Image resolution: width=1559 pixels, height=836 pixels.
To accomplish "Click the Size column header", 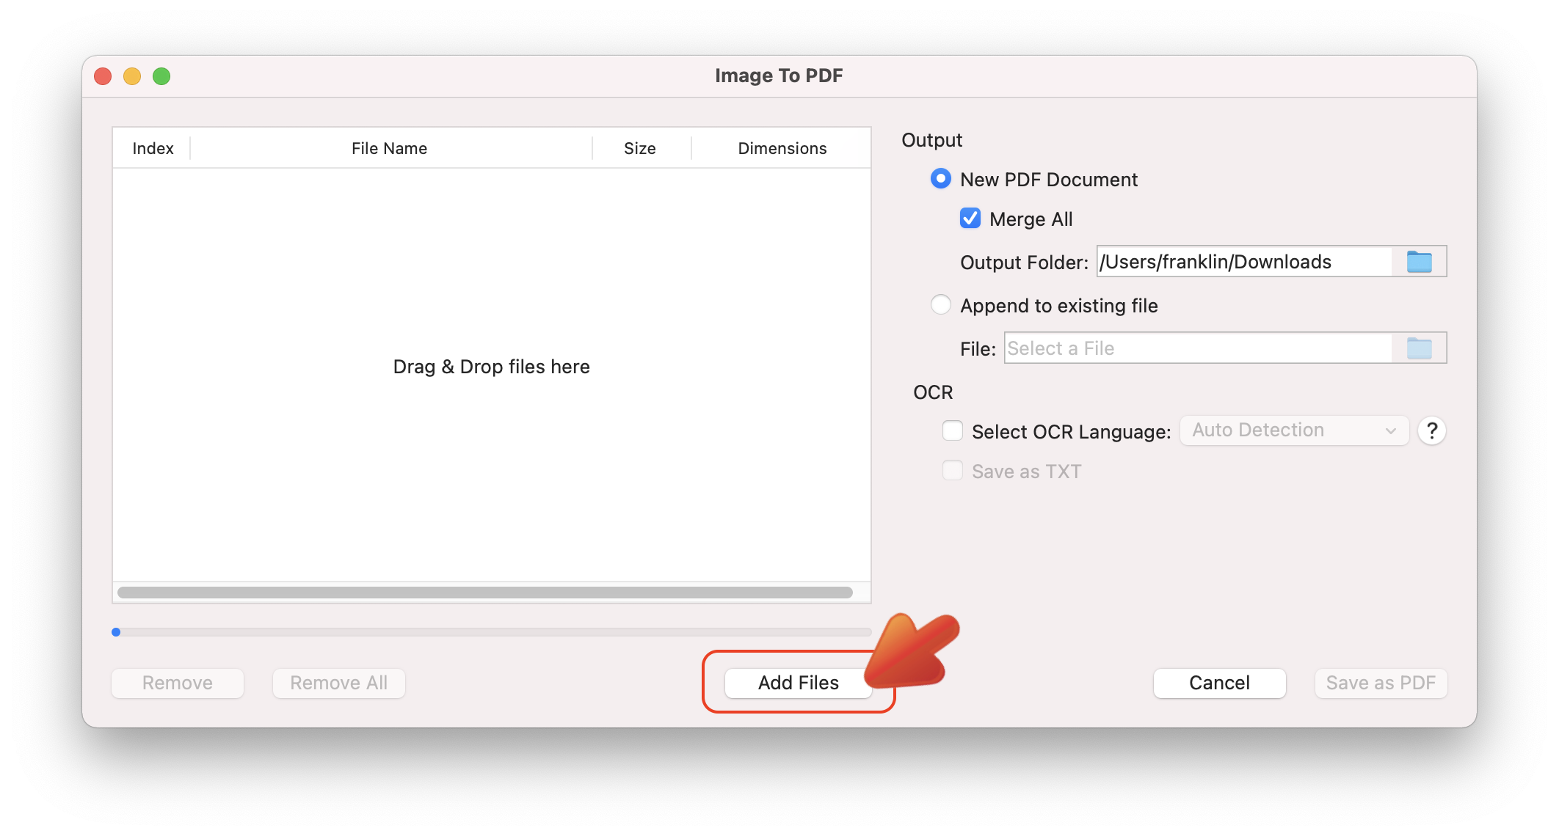I will [x=640, y=148].
